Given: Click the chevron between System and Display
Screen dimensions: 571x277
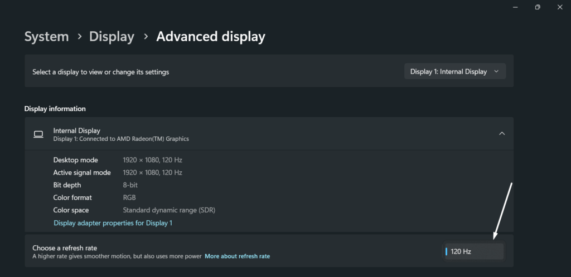Looking at the screenshot, I should [x=79, y=37].
